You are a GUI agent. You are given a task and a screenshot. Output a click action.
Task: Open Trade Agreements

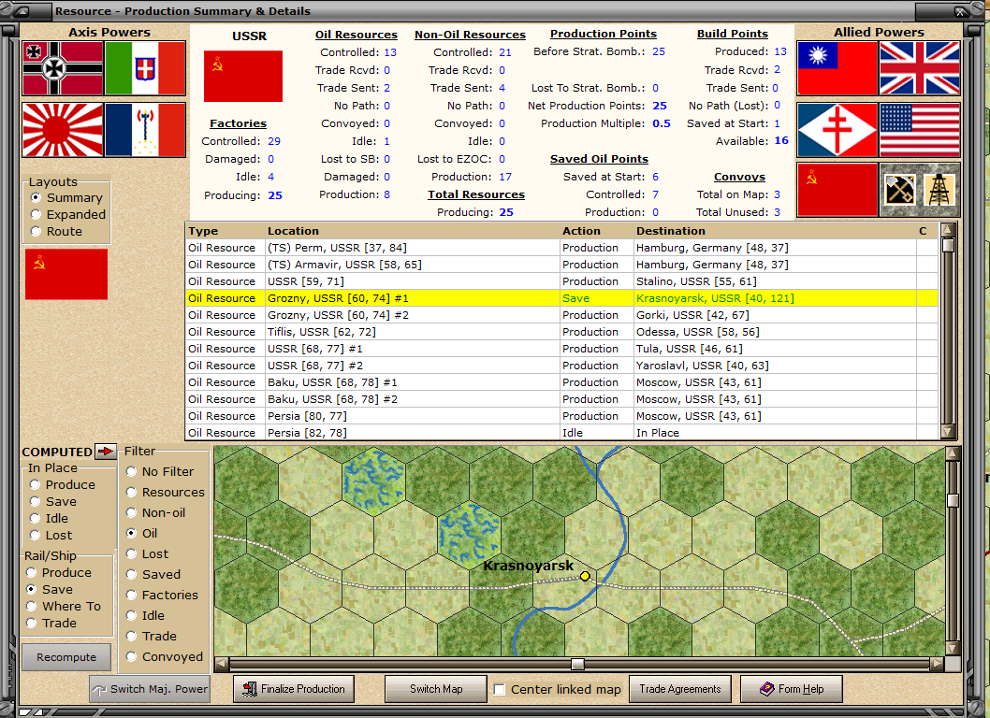(680, 689)
